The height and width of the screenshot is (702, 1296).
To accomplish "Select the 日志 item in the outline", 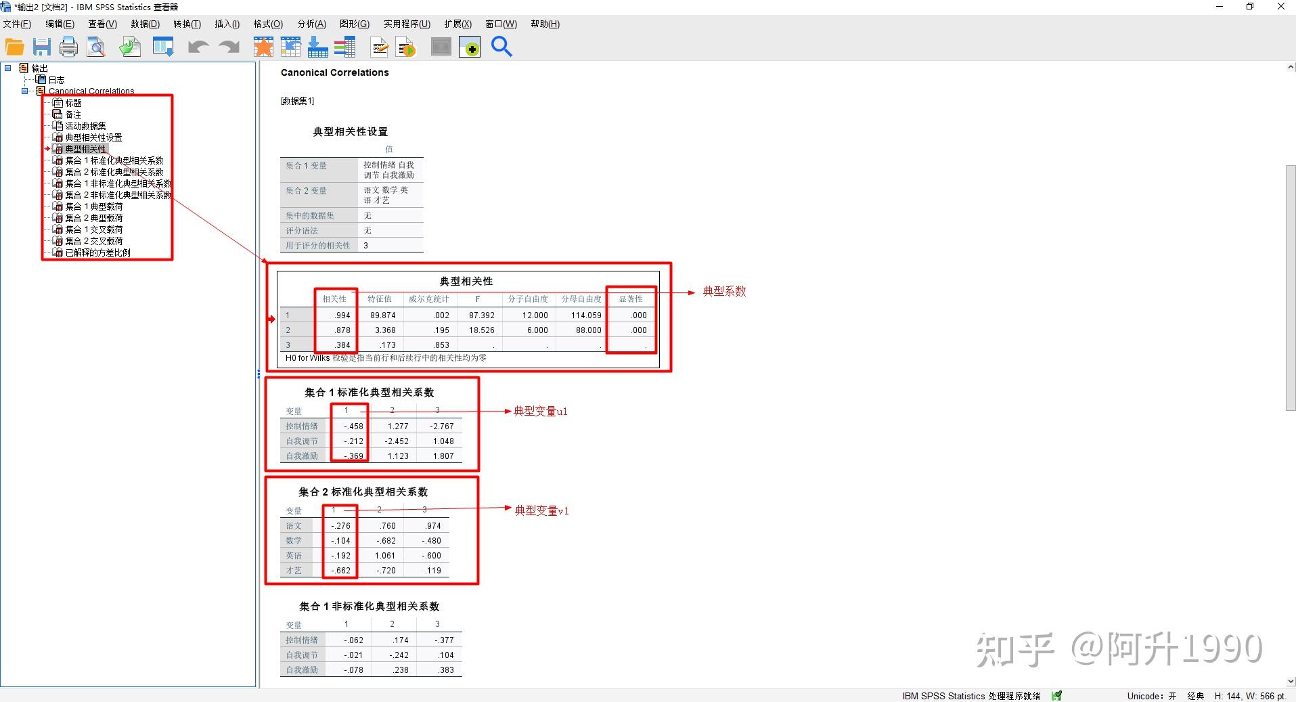I will click(55, 79).
